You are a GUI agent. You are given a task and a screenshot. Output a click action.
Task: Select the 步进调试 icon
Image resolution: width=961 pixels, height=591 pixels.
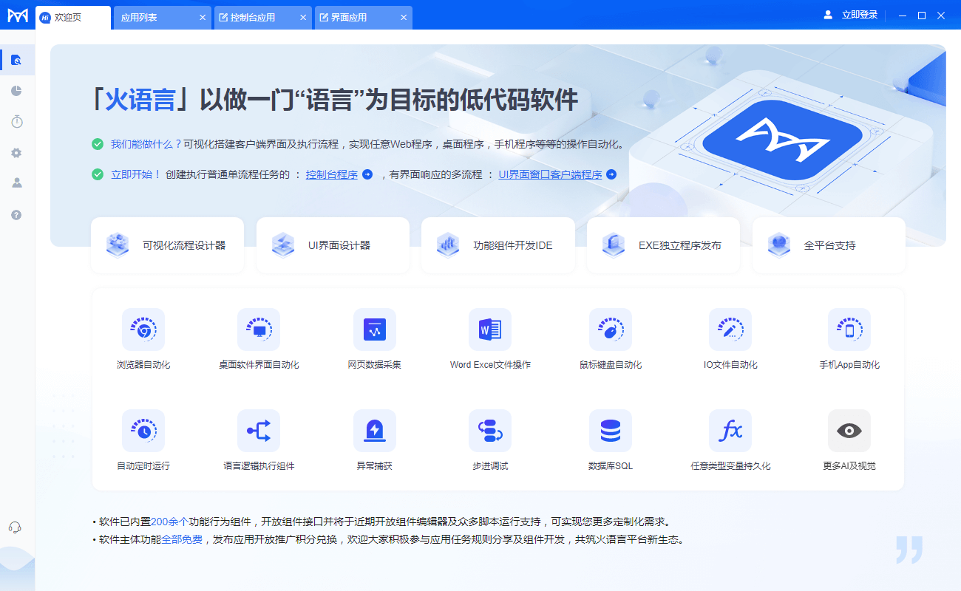click(491, 430)
